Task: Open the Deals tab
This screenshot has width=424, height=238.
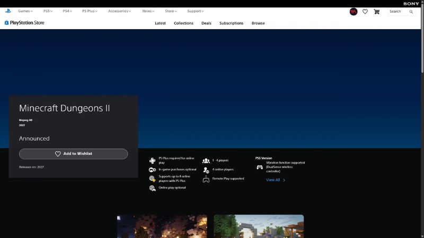Action: coord(206,23)
